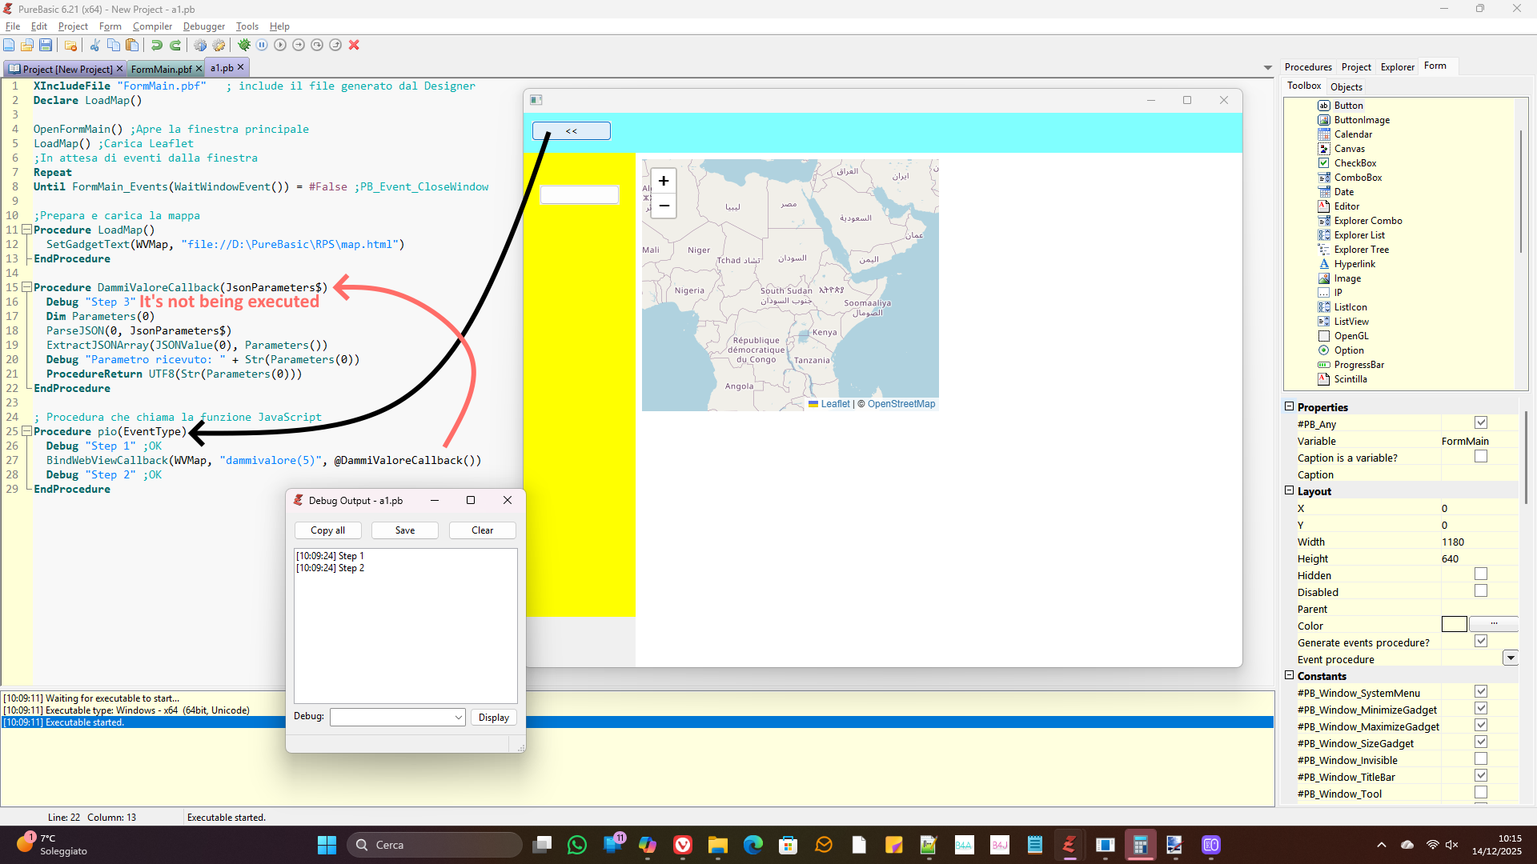Enable the #PB_Window_Invisible checkbox

pos(1480,759)
